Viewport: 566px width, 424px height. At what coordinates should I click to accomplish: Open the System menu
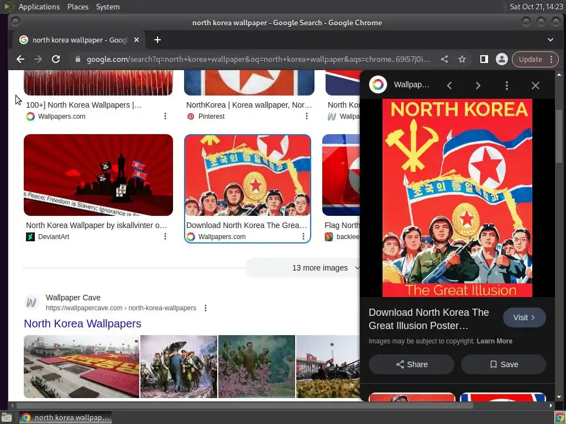pos(108,7)
